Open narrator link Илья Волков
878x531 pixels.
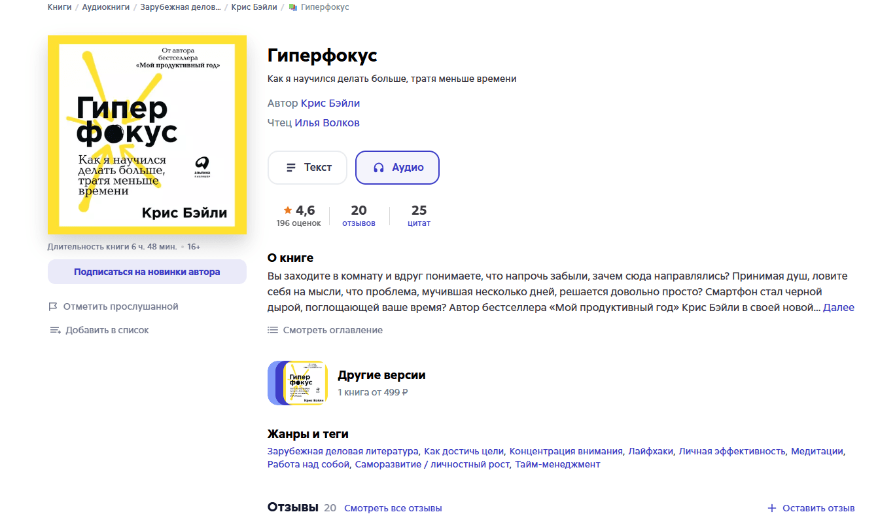(327, 123)
